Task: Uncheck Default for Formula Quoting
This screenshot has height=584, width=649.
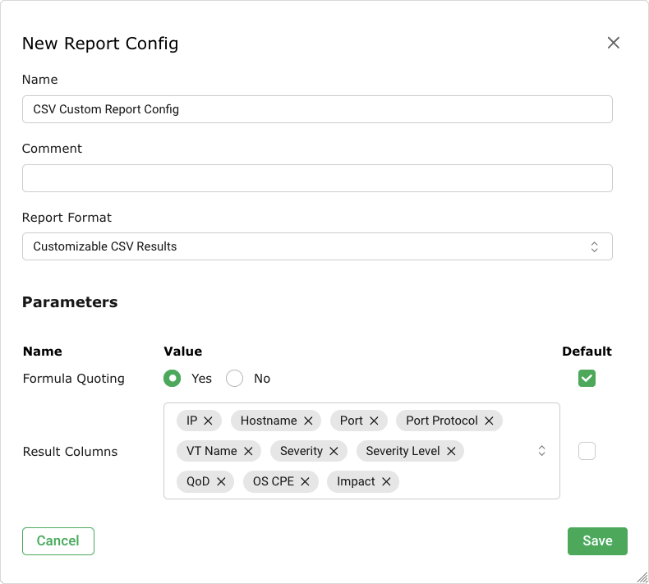Action: click(x=587, y=379)
